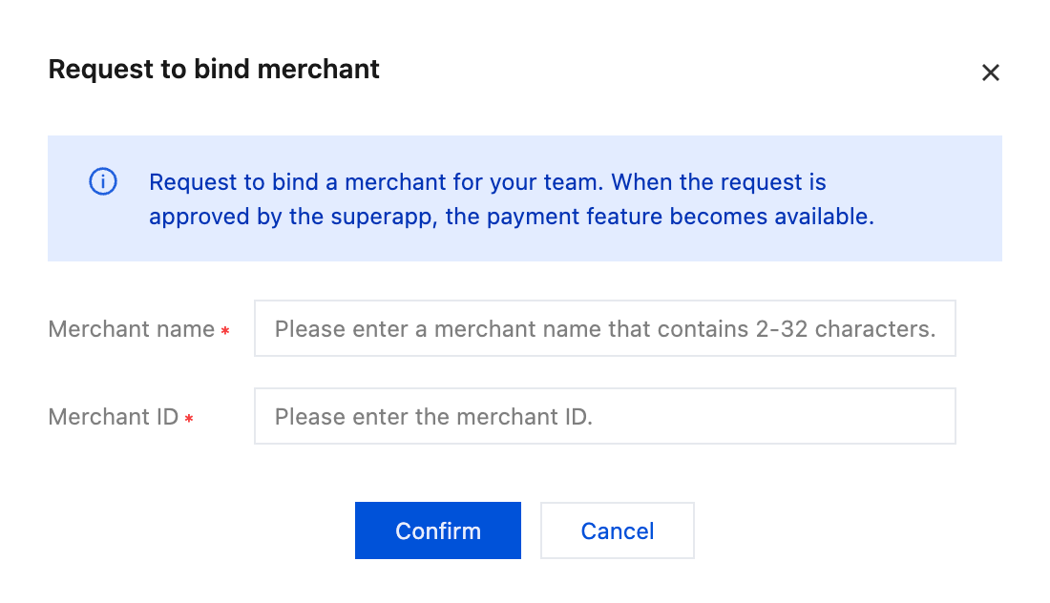Focus the Merchant ID input field
Viewport: 1050px width, 603px height.
(x=604, y=416)
